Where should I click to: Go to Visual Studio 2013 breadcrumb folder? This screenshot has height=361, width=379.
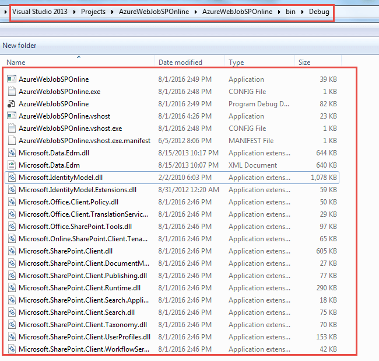[40, 12]
